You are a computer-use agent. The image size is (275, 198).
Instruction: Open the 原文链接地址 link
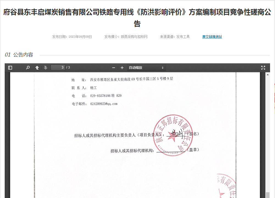[x=212, y=37]
